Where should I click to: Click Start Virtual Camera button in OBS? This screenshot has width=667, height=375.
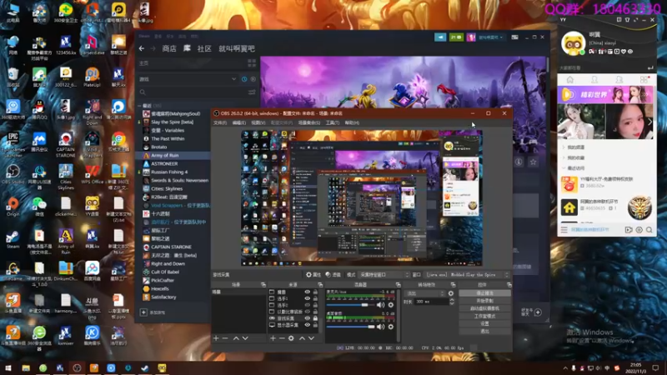[484, 308]
